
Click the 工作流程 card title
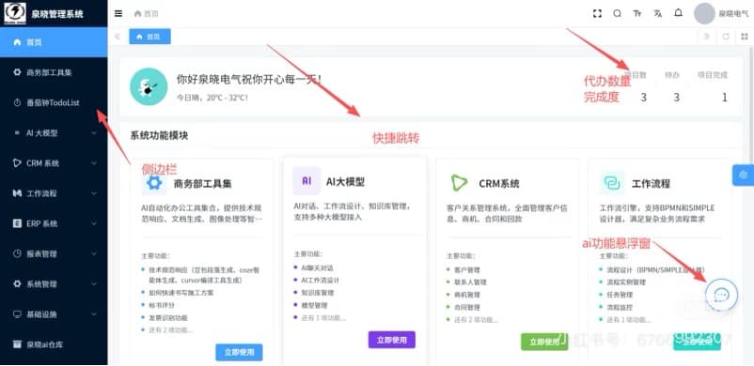click(651, 183)
